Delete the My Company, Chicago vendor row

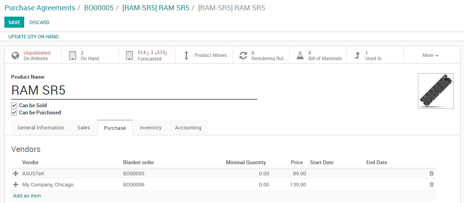point(431,185)
